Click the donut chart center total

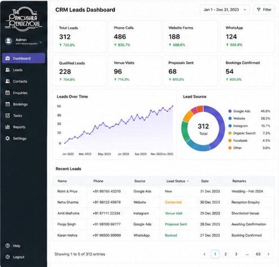[203, 129]
